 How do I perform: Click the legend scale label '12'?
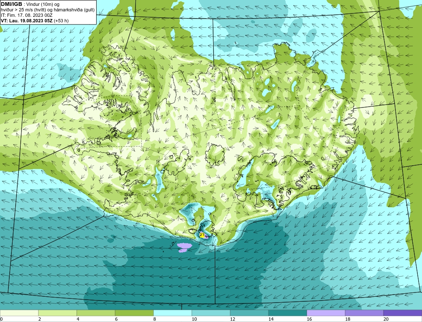click(x=233, y=319)
